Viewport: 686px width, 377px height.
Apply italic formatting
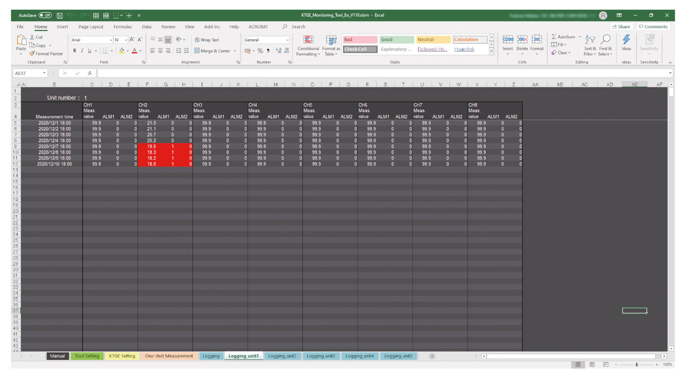(x=82, y=51)
